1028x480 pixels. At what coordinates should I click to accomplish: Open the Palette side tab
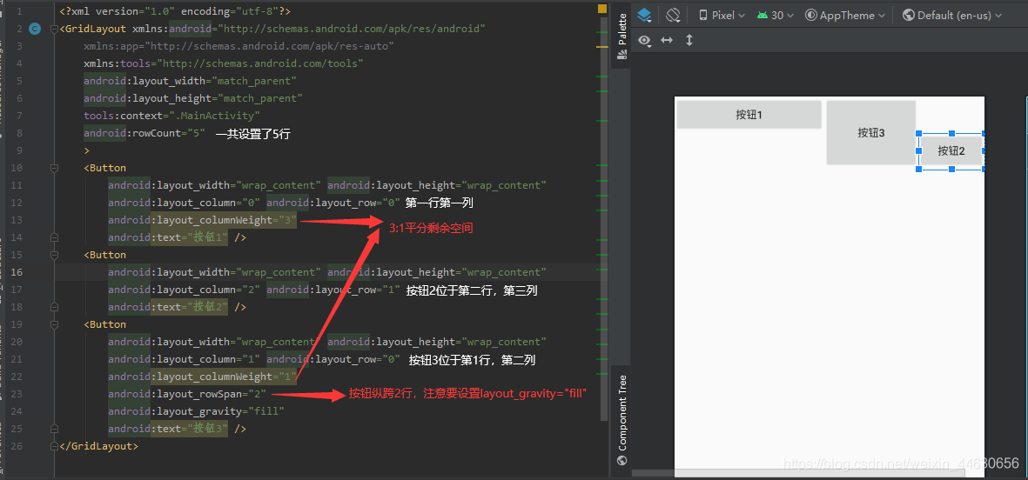tap(622, 35)
